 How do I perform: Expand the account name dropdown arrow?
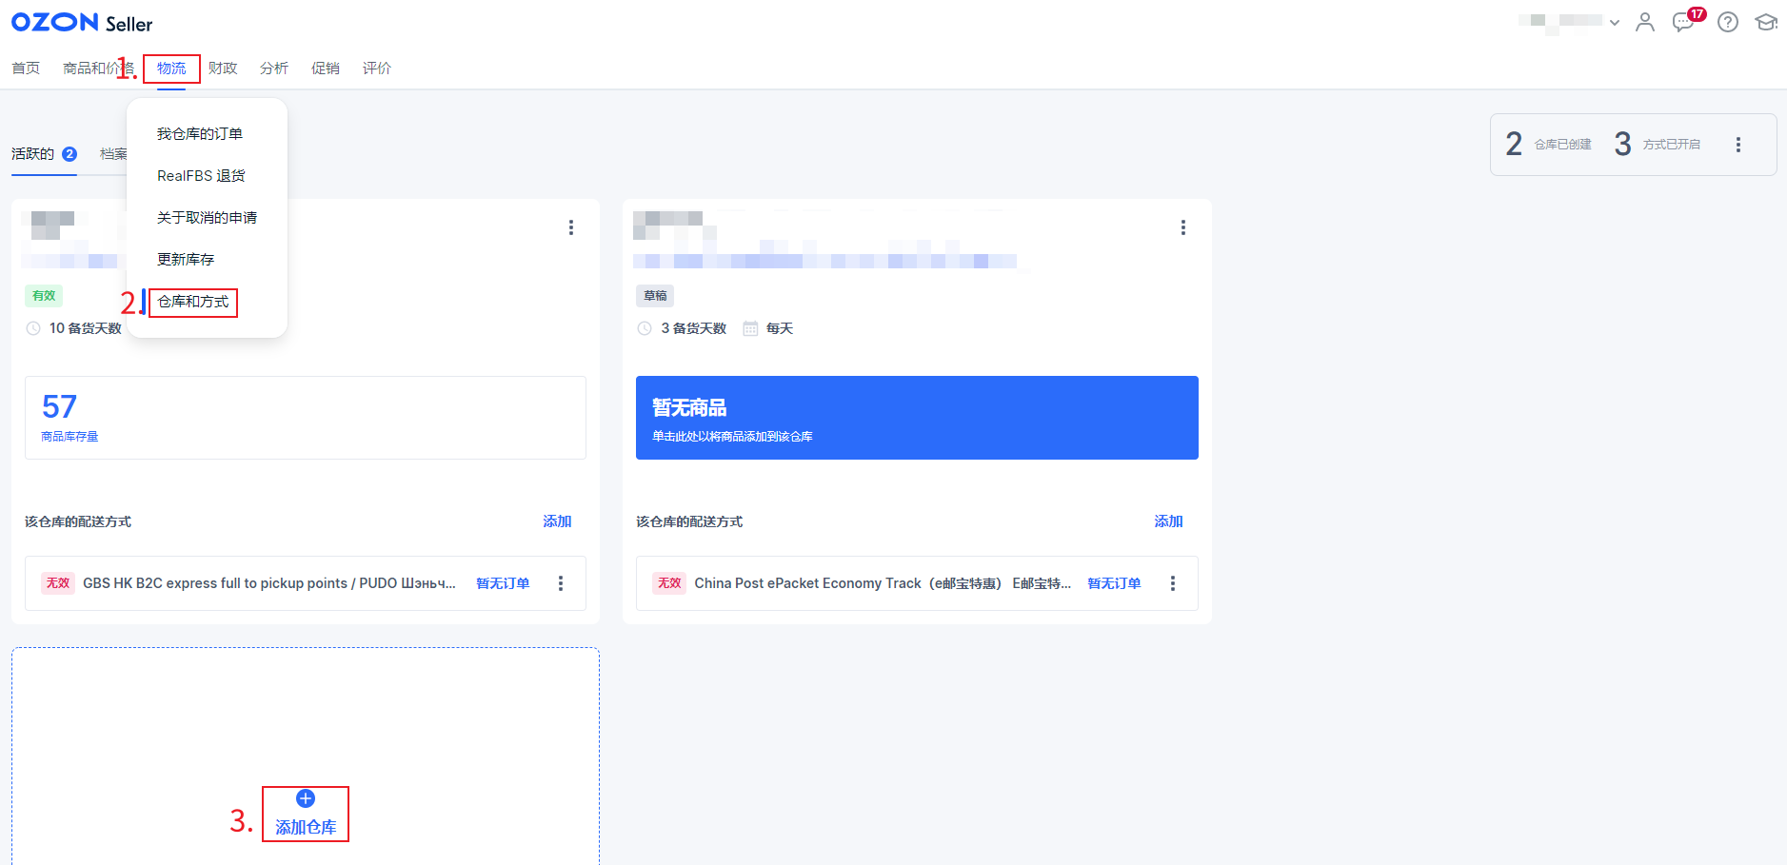1615,22
